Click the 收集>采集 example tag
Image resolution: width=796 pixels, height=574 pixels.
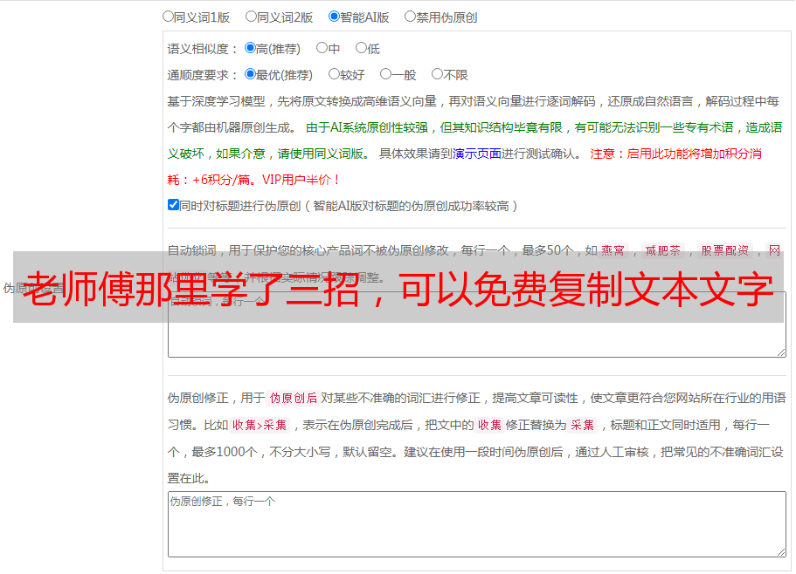pos(260,425)
